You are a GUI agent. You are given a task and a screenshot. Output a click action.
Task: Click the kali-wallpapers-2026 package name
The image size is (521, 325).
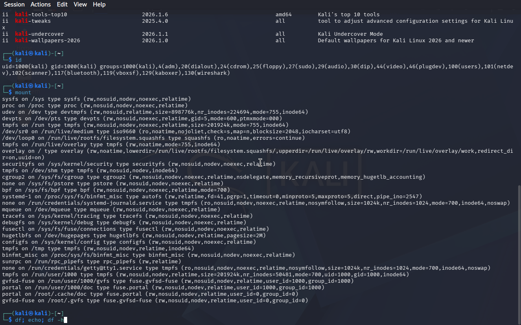(x=48, y=41)
